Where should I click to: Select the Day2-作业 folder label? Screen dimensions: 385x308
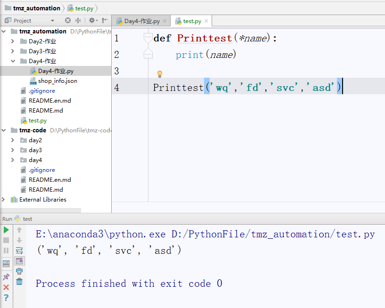tap(42, 41)
